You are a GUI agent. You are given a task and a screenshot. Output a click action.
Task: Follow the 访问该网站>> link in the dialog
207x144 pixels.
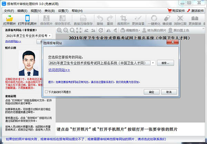(59, 70)
